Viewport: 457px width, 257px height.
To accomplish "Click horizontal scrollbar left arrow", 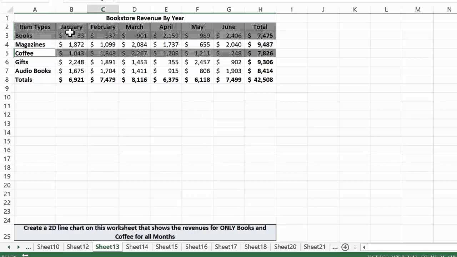I will tap(364, 247).
